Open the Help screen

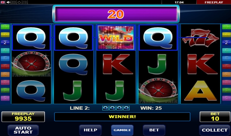pyautogui.click(x=90, y=130)
